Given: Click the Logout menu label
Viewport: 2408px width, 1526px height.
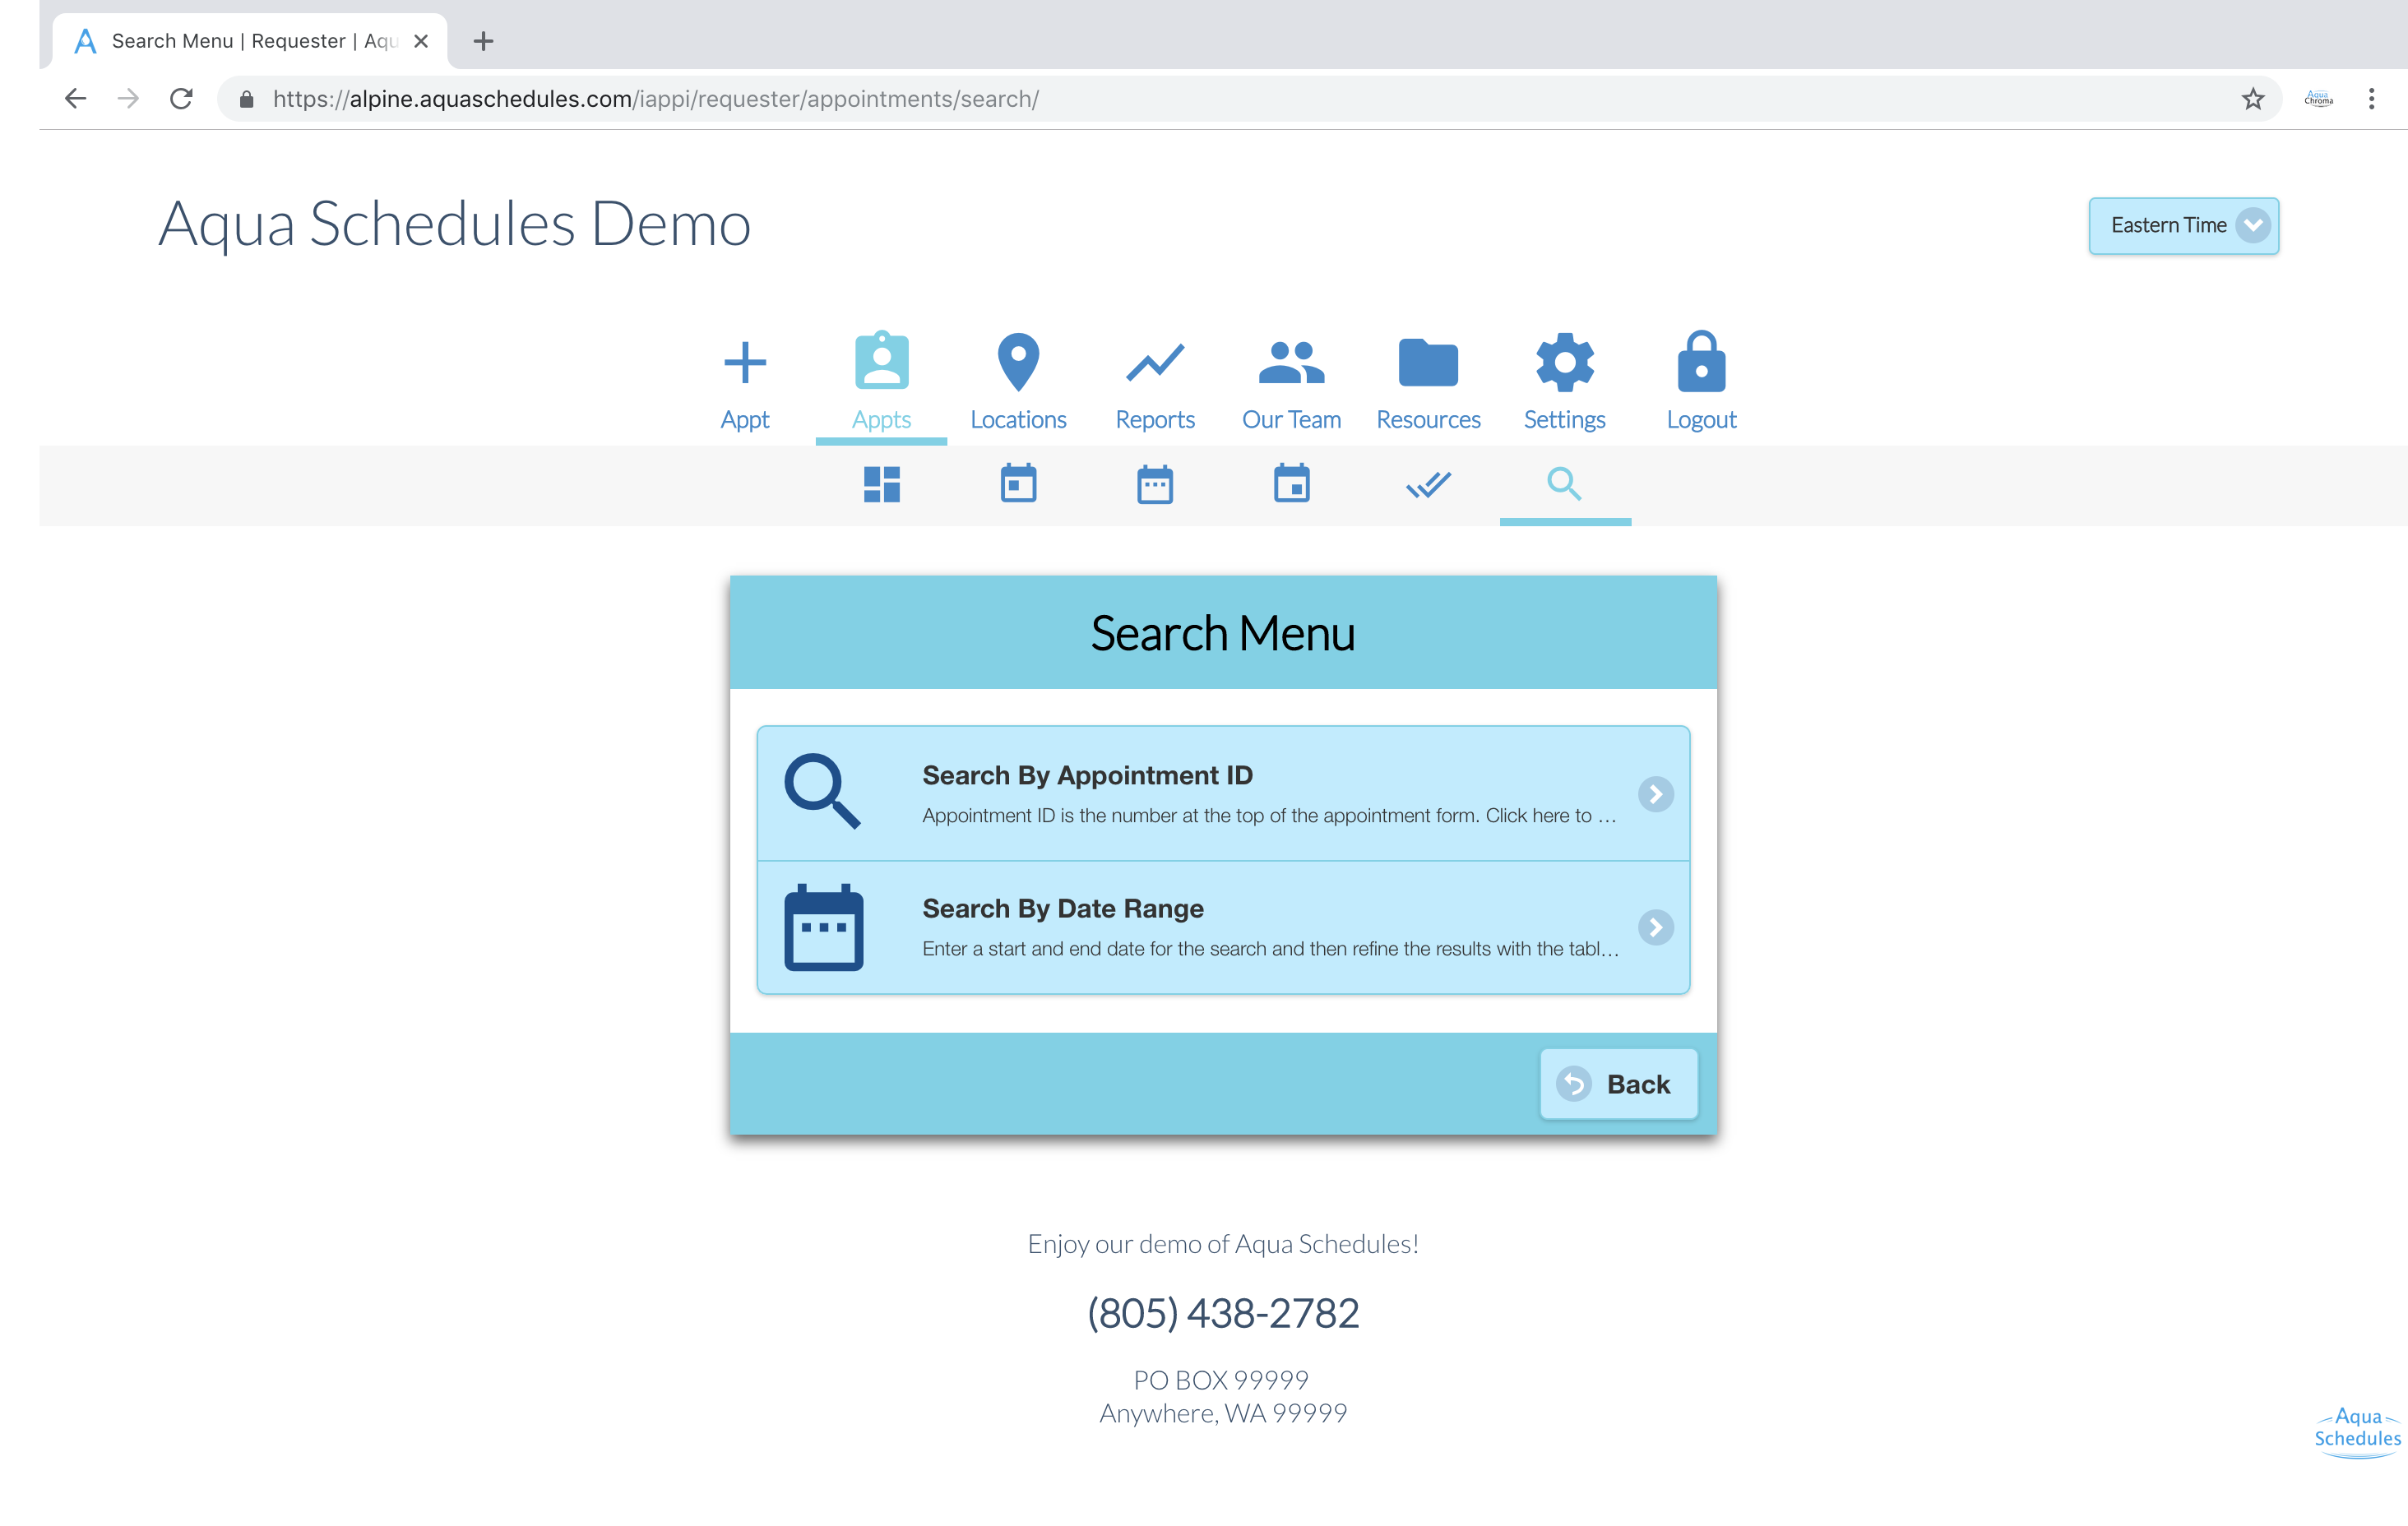Looking at the screenshot, I should pos(1701,420).
